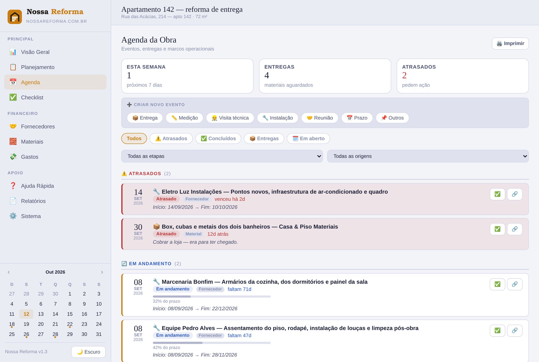Select day 12 in mini calendar
Viewport: 539px width, 362px height.
coord(26,314)
